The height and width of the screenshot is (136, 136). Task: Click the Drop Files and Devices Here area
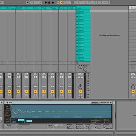[109, 35]
